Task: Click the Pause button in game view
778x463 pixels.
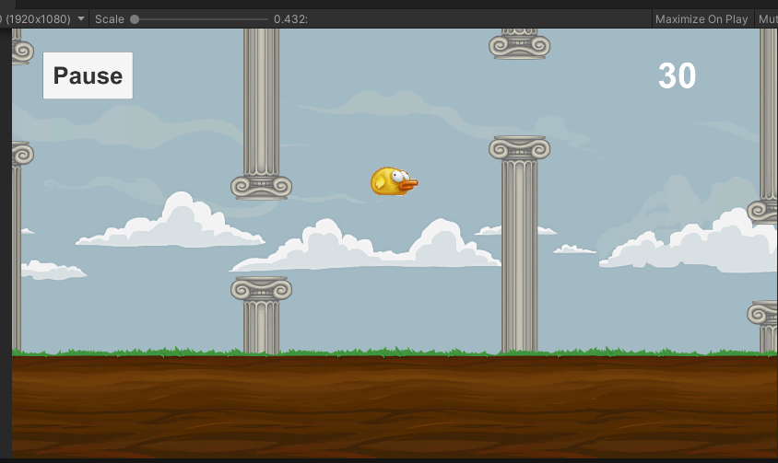Action: 88,75
